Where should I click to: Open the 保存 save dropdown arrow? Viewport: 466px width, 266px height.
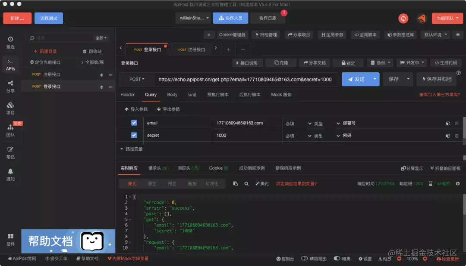[x=408, y=79]
